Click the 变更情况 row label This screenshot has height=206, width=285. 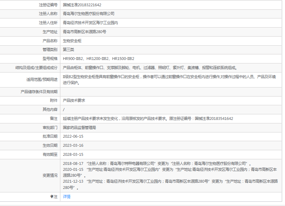(50, 175)
